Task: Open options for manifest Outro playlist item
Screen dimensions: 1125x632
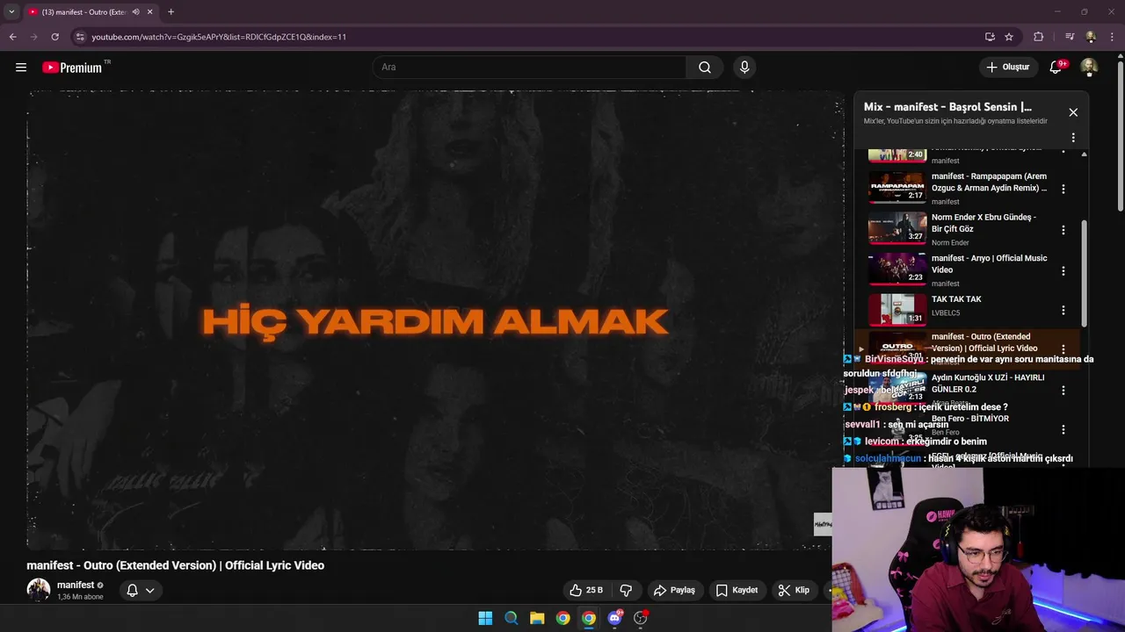Action: (1063, 349)
